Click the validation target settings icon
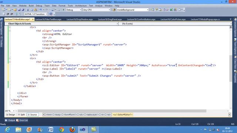The image size is (237, 133). point(51,14)
